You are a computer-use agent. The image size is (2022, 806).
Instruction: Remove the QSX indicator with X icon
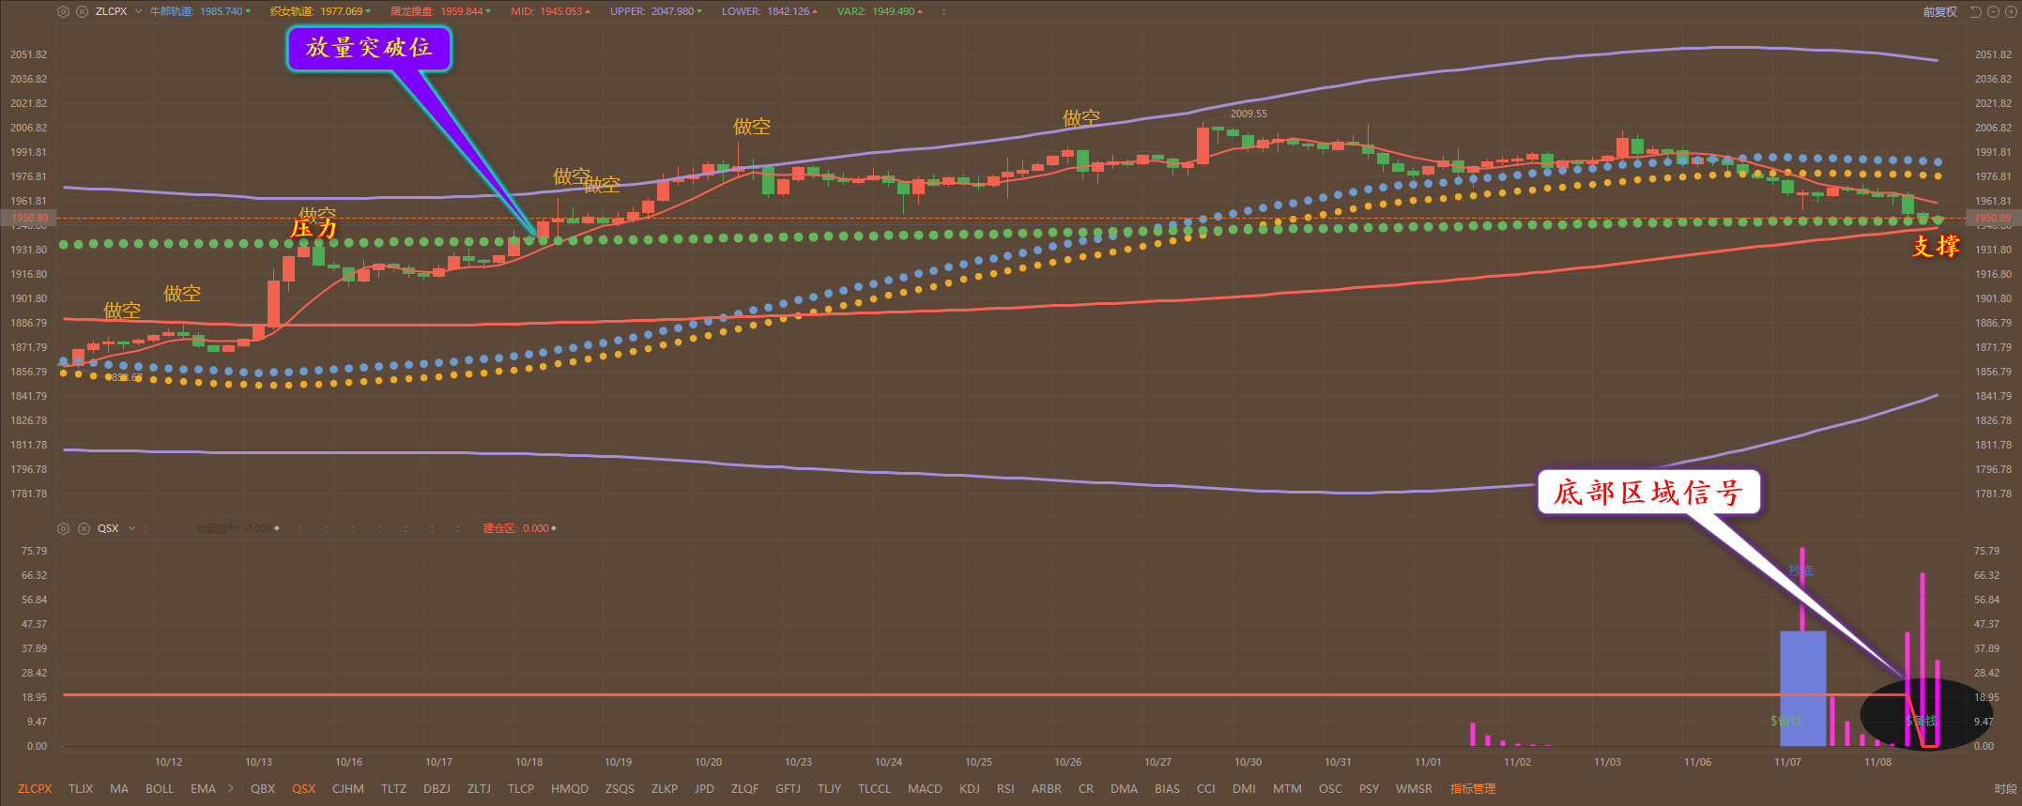click(x=84, y=528)
